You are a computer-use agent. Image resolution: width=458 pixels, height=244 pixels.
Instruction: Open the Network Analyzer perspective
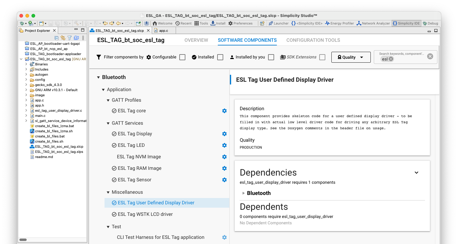(x=373, y=23)
